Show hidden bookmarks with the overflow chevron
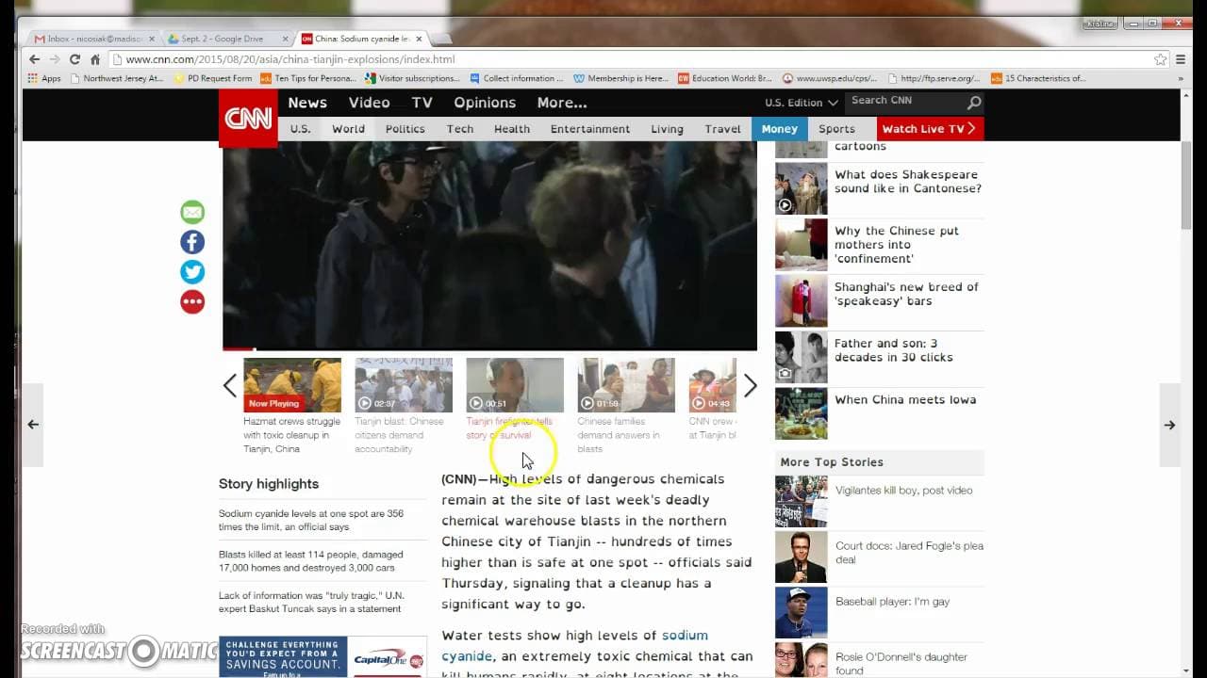This screenshot has width=1207, height=678. pyautogui.click(x=1180, y=79)
